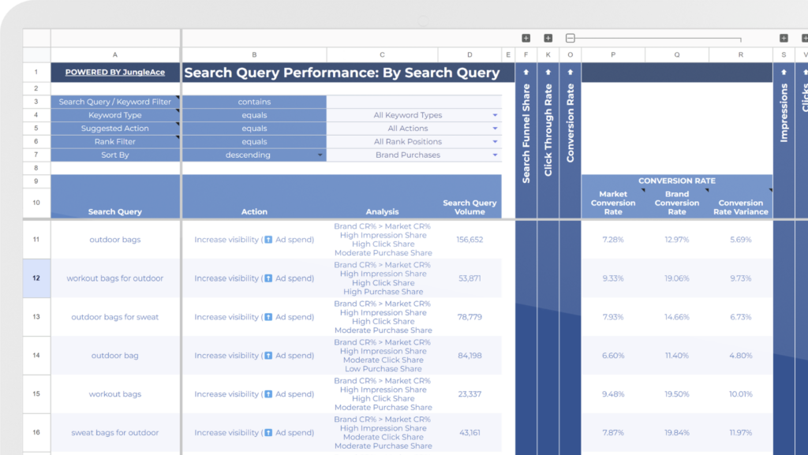Select market conversion rate 7.28%
This screenshot has width=808, height=455.
(x=613, y=240)
